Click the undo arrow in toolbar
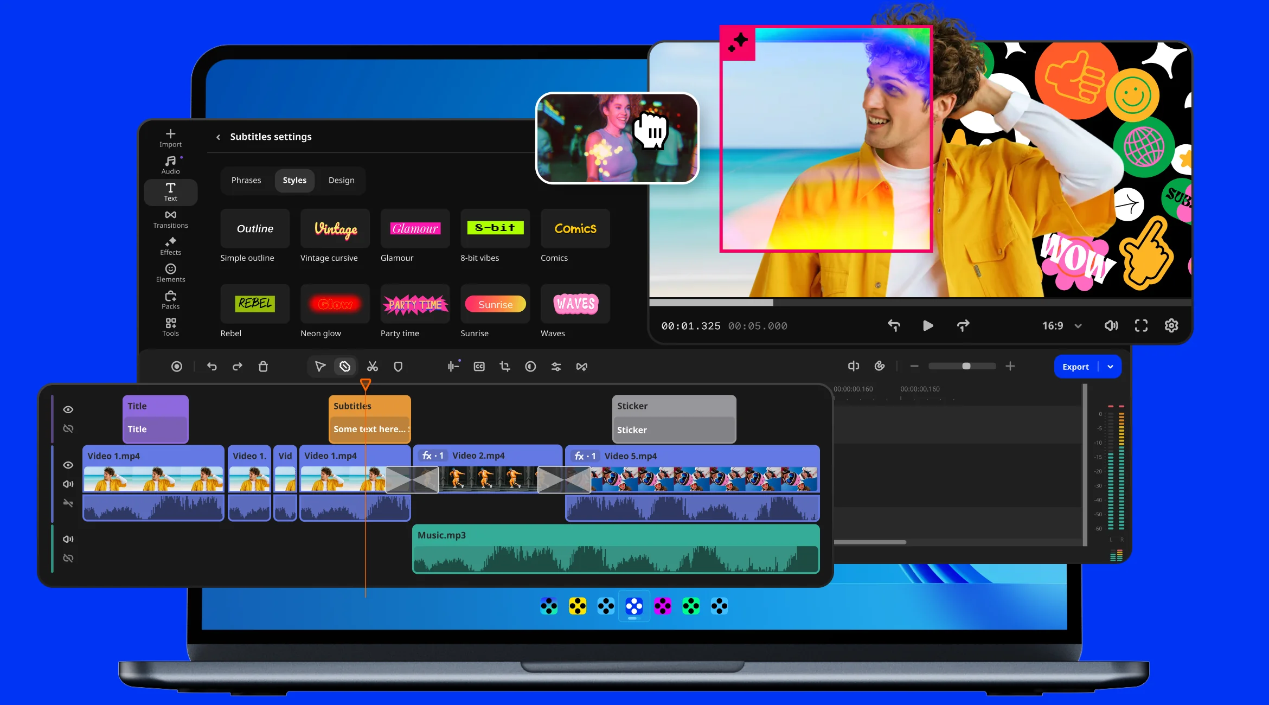 tap(212, 367)
